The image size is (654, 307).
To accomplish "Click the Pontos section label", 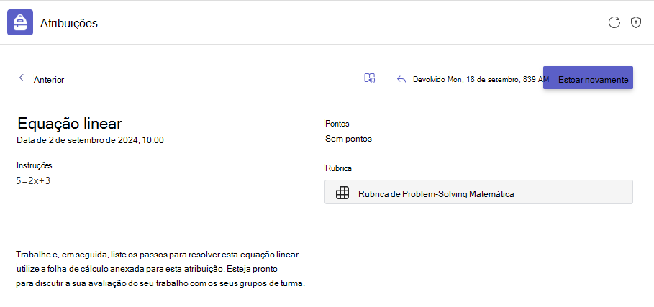I will (x=337, y=123).
